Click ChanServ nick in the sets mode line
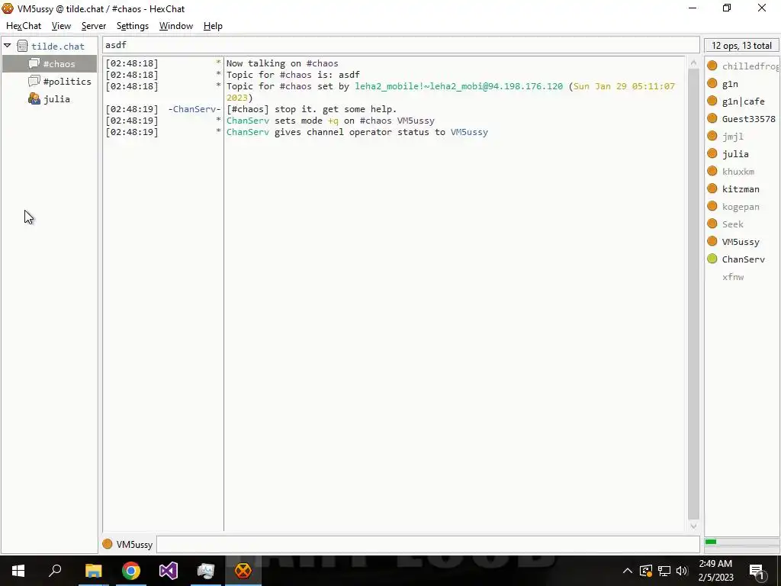The height and width of the screenshot is (586, 781). pos(248,121)
